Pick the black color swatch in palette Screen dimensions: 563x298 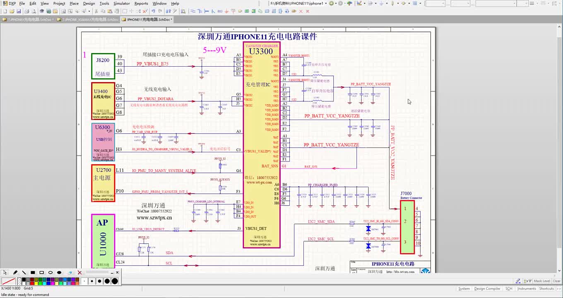24,279
